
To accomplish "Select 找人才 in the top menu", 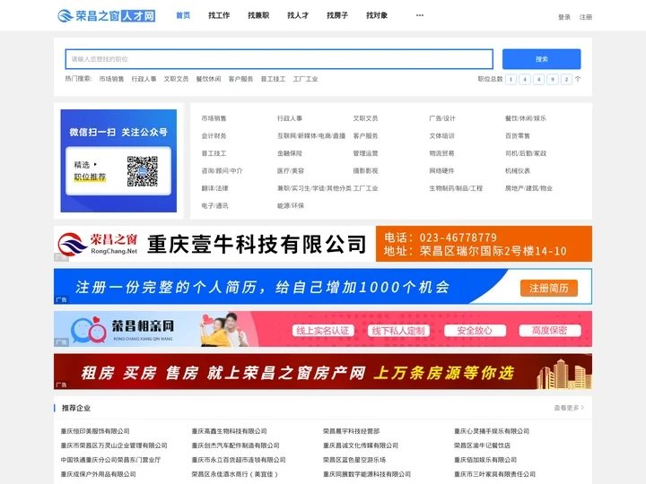I will click(x=298, y=15).
